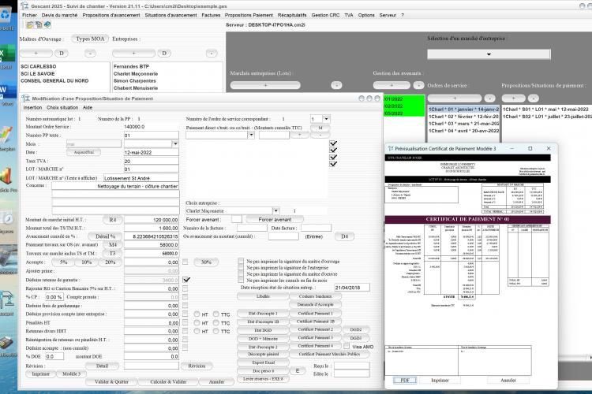Viewport: 592px width, 394px height.
Task: Click the crane icon of the Modification window
Action: coord(26,98)
